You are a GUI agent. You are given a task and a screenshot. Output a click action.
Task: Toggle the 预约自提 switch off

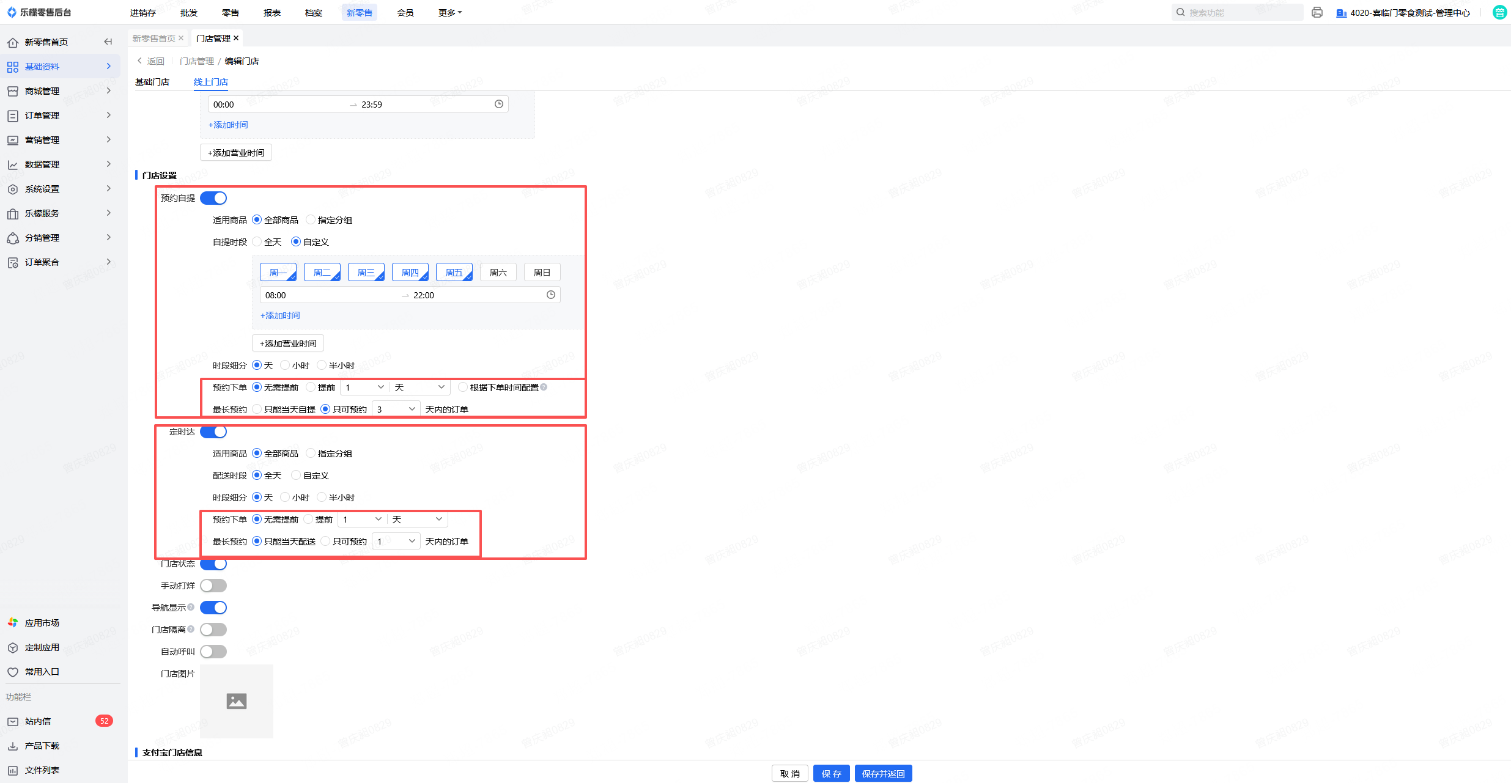[x=213, y=198]
